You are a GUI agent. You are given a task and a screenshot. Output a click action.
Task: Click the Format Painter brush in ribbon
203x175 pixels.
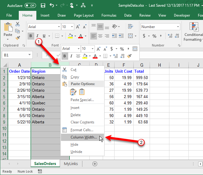[x=18, y=38]
